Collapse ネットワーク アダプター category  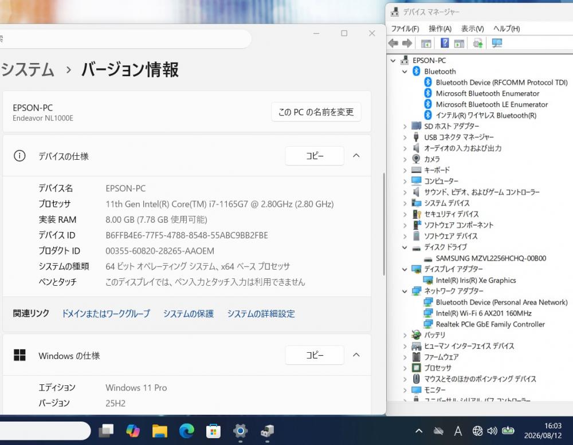click(x=405, y=291)
